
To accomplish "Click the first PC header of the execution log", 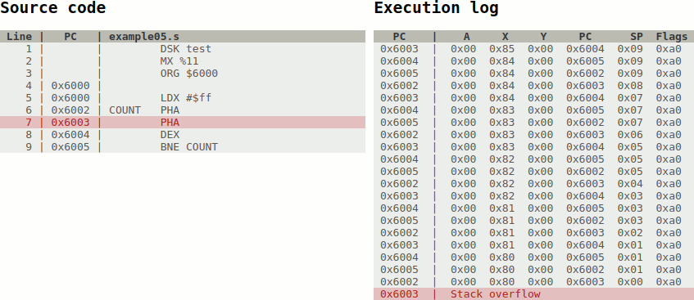I will point(399,37).
